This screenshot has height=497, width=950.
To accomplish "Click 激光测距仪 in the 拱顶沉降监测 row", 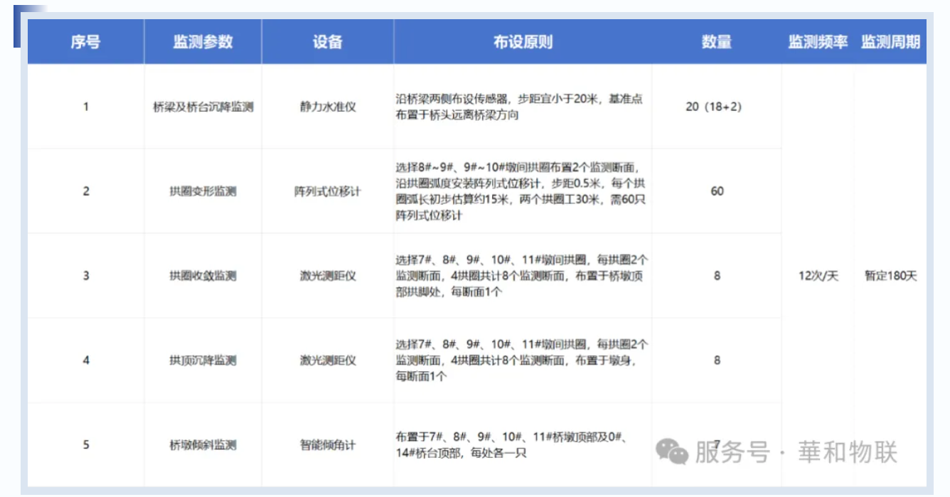I will (328, 360).
